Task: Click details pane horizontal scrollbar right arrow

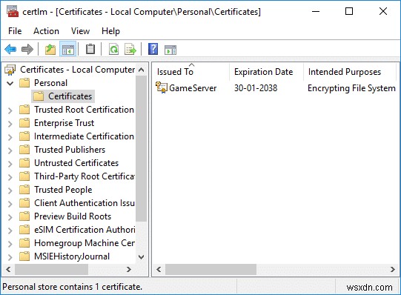Action: tap(392, 269)
